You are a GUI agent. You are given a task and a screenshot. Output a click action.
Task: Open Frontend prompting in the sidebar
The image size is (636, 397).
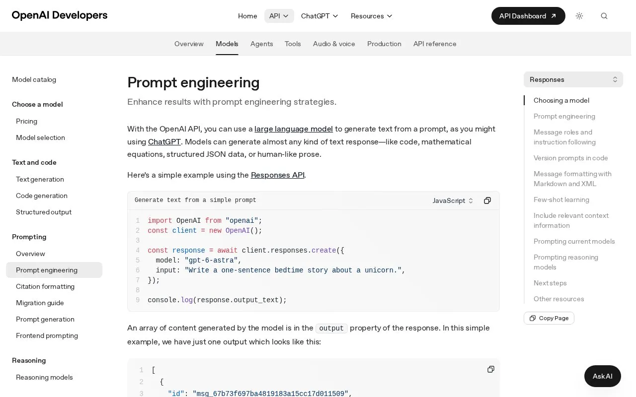coord(47,335)
